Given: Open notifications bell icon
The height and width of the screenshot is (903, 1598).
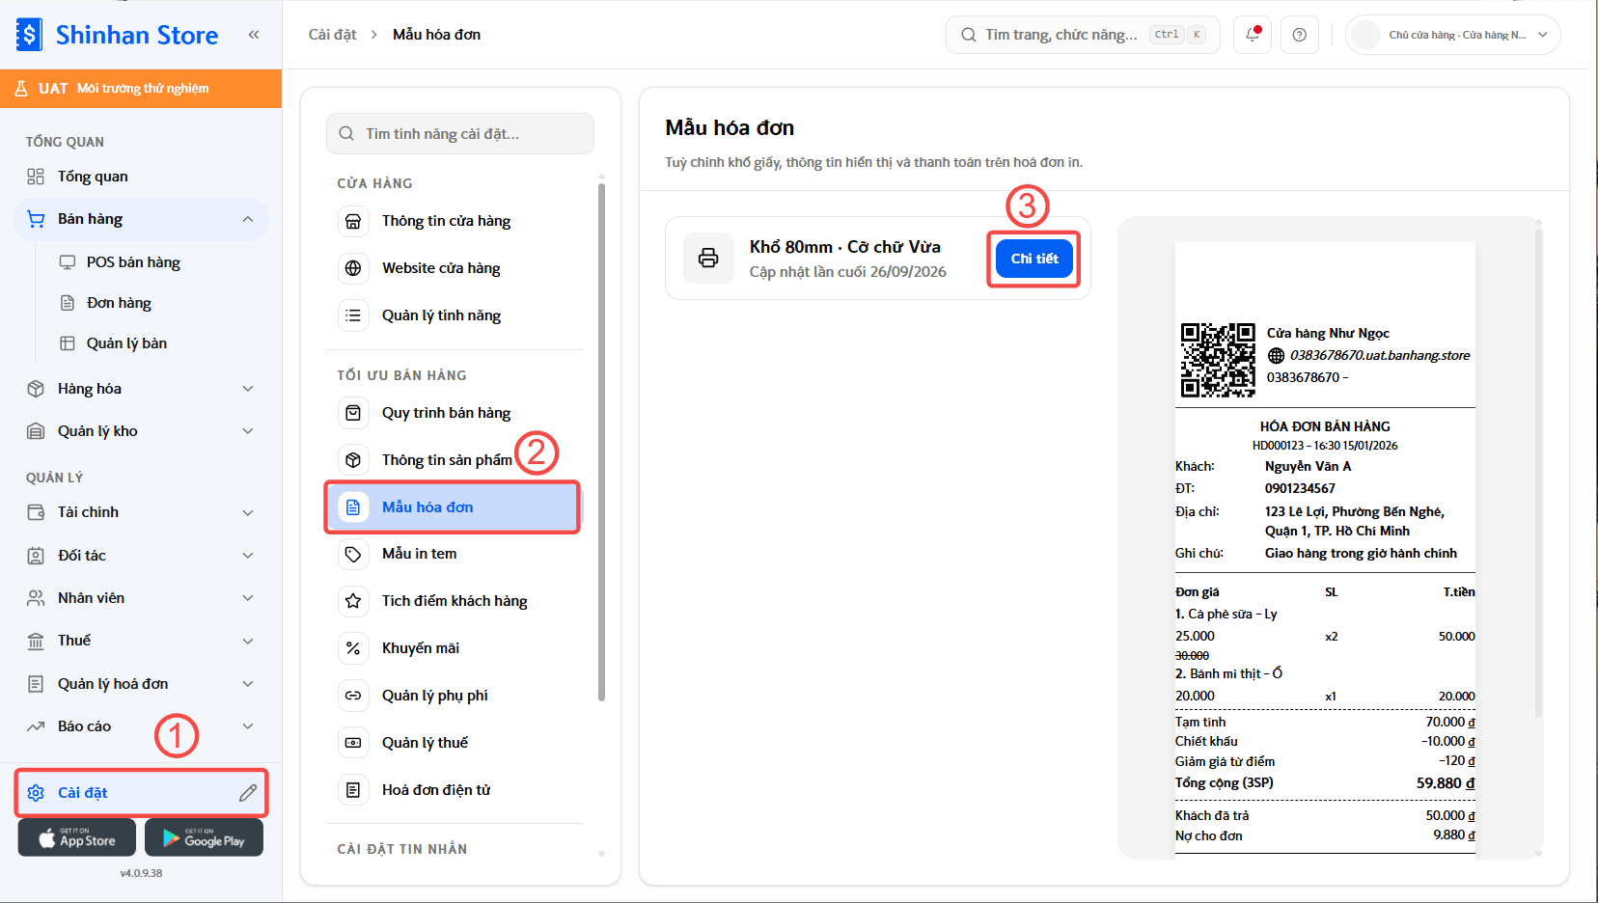Looking at the screenshot, I should click(1253, 35).
